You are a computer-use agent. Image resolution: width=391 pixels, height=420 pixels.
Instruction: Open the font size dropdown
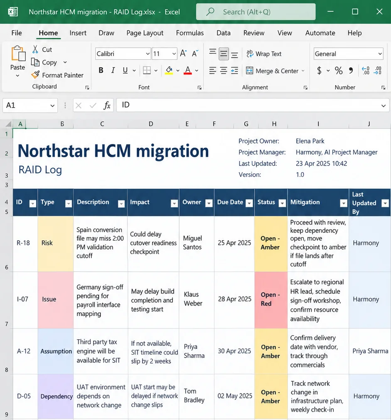click(174, 54)
